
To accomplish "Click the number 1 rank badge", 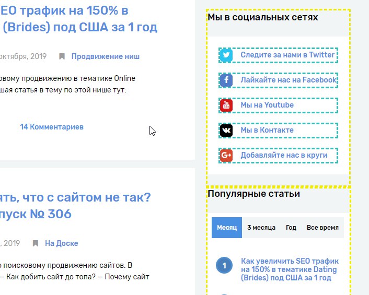I will pyautogui.click(x=224, y=265).
